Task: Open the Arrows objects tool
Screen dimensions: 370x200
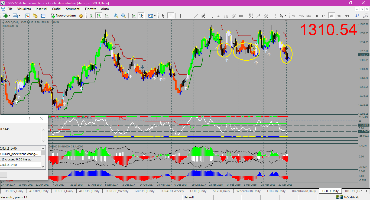Action: click(281, 16)
